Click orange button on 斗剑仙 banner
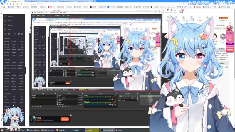235x132 pixels. pos(65,119)
